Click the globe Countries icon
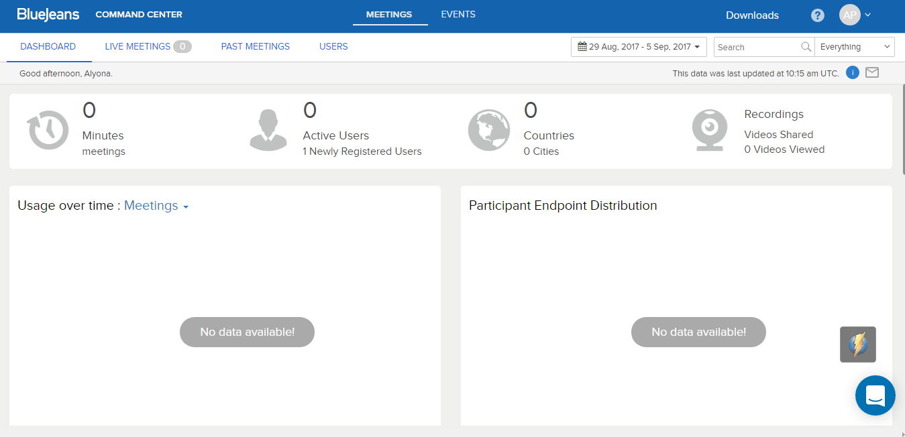 click(488, 130)
